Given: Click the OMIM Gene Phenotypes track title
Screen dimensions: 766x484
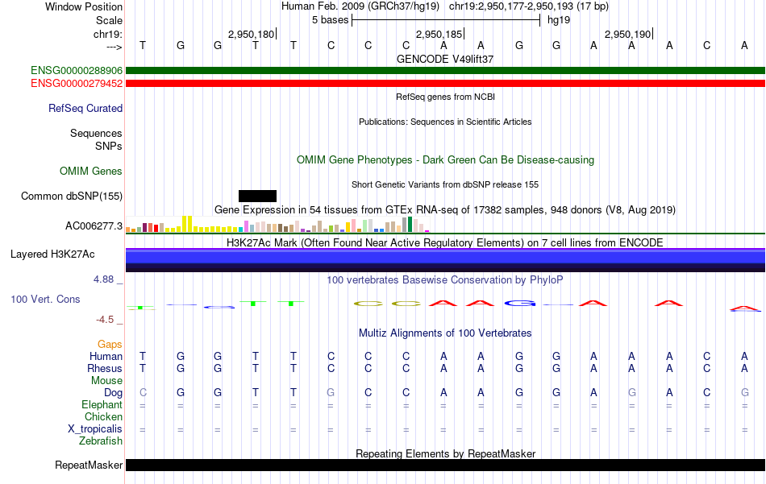Looking at the screenshot, I should (446, 160).
